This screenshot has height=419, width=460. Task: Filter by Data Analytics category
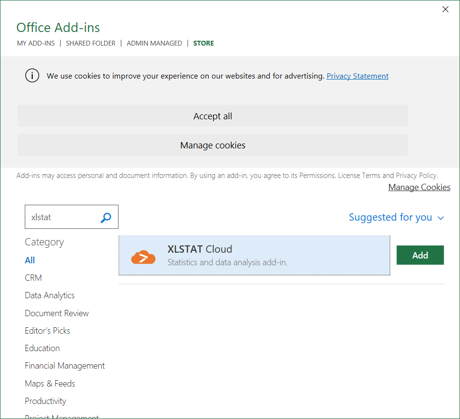pos(50,295)
